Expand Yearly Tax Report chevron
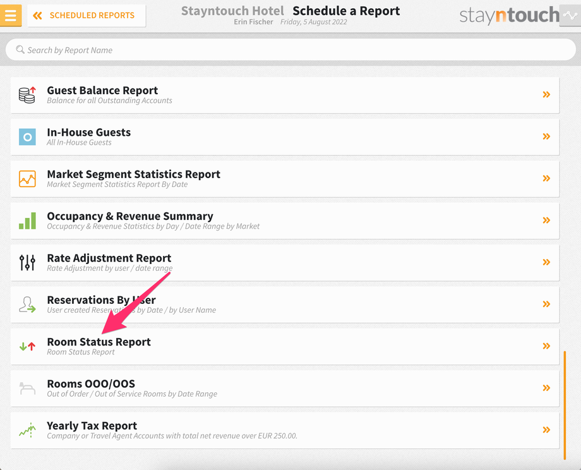 click(546, 430)
